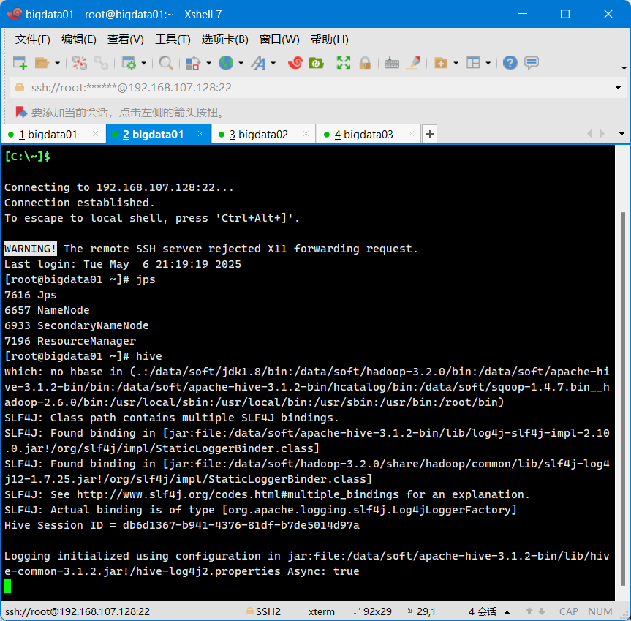This screenshot has width=631, height=621.
Task: Click the status bar down arrow
Action: tap(542, 611)
